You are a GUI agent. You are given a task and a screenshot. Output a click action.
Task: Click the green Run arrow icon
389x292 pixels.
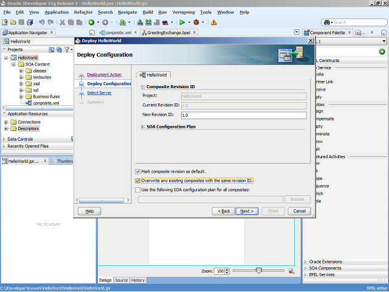click(182, 23)
